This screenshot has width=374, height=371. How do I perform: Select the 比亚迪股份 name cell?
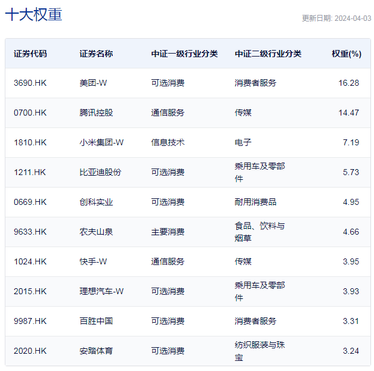100,172
